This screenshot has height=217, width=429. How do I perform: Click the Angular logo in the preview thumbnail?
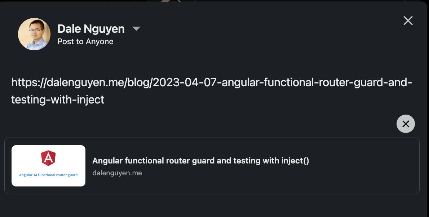coord(48,158)
